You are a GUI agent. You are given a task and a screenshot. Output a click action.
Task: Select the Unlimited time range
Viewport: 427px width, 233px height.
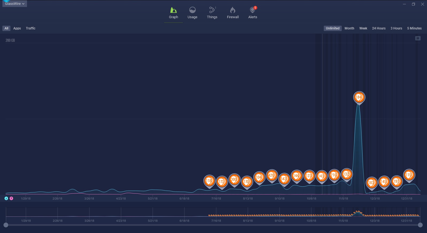tap(332, 28)
